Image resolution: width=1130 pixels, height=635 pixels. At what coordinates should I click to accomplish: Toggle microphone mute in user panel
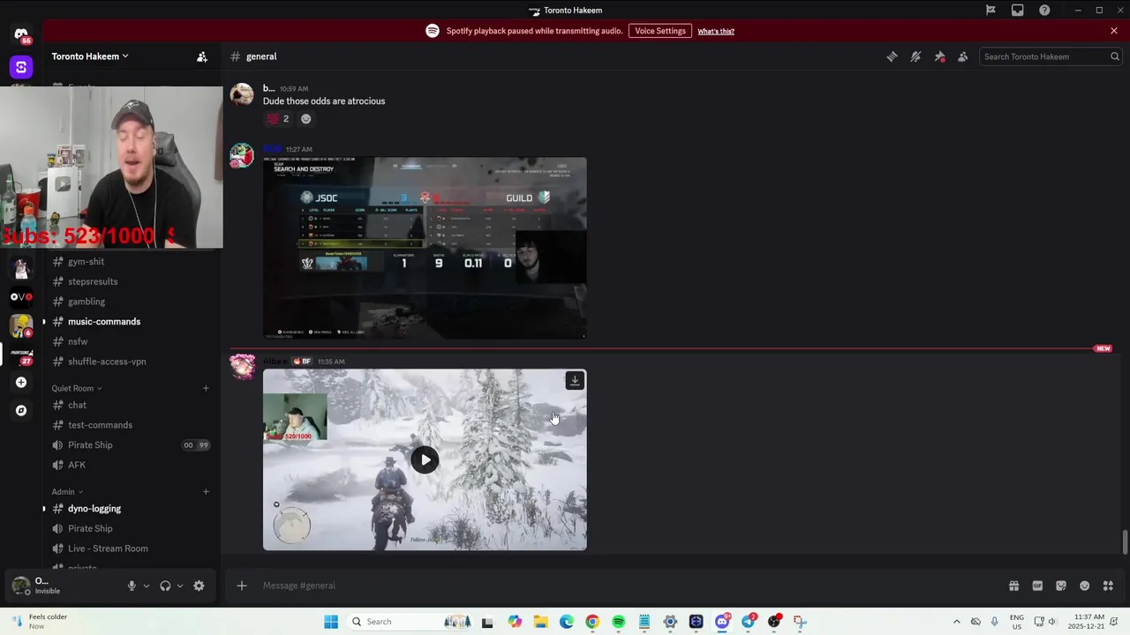(132, 586)
